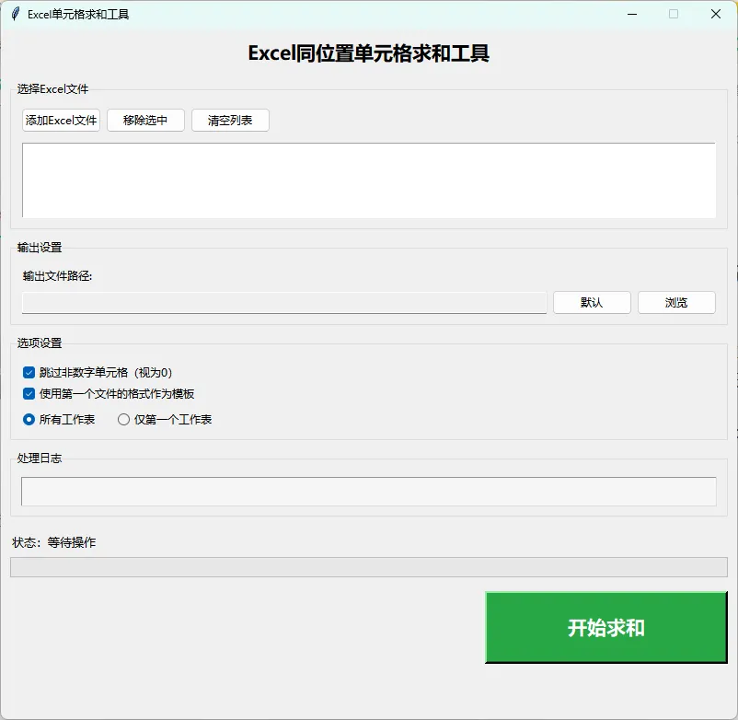
Task: Select the 仅第一个工作表 radio button
Action: pos(123,420)
